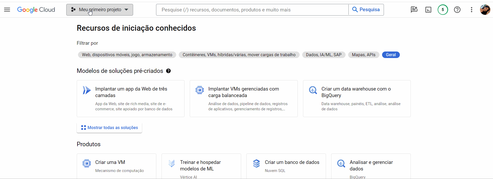Viewport: 493px width, 179px height.
Task: Open Criar um data warehouse com o BigQuery
Action: tap(357, 99)
